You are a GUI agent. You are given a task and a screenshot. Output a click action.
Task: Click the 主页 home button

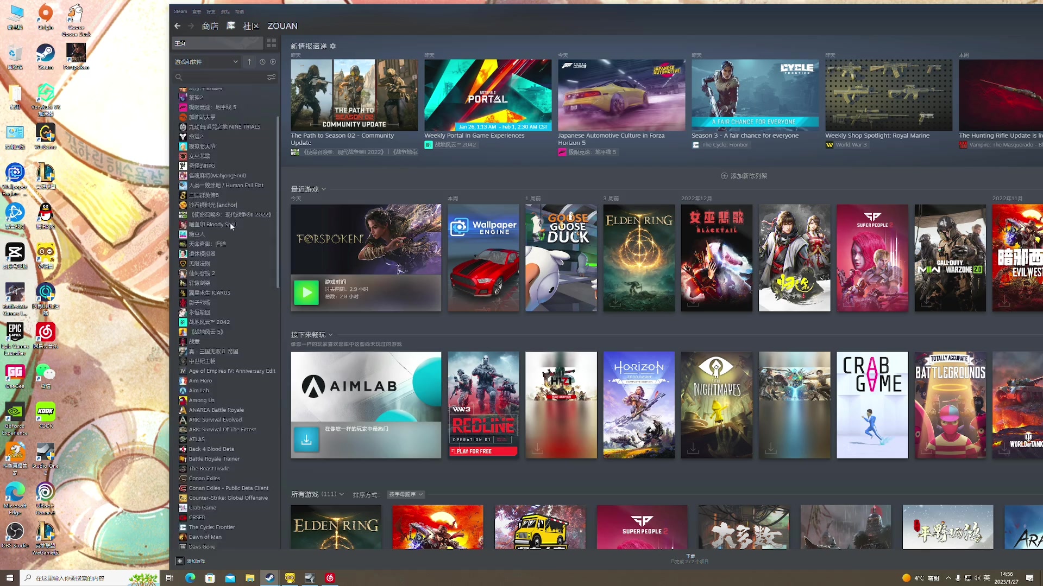pos(217,43)
